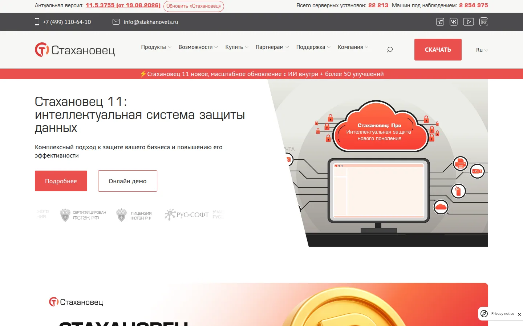Click phone number +7 (499) 110-64-10
The height and width of the screenshot is (326, 523).
(67, 22)
